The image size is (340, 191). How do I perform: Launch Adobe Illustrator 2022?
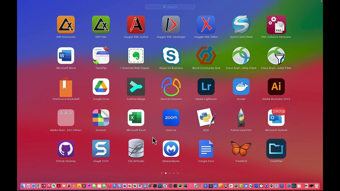pos(276,87)
